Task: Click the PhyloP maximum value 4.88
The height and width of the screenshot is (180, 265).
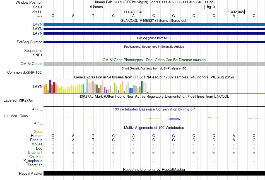Action: [36, 109]
